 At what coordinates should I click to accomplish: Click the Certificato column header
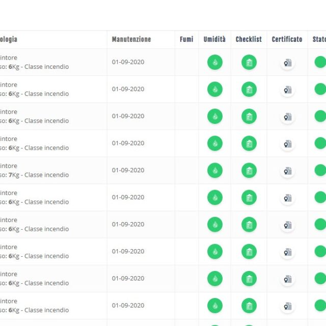(x=287, y=39)
